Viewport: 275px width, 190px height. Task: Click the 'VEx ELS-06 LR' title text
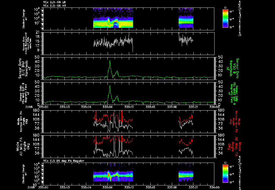click(55, 2)
